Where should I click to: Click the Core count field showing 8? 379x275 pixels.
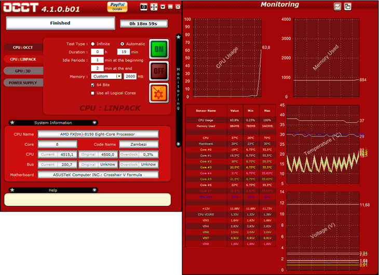pyautogui.click(x=58, y=144)
